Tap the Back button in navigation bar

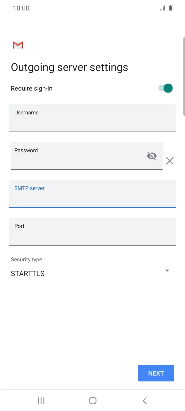tap(144, 401)
